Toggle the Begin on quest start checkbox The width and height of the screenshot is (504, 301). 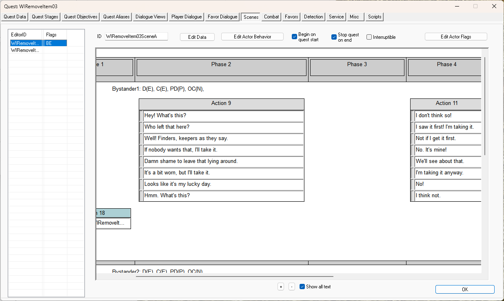tap(294, 37)
